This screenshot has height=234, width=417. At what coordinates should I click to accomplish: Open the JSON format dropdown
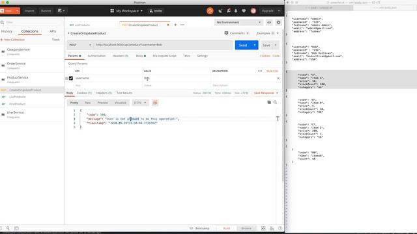click(140, 103)
